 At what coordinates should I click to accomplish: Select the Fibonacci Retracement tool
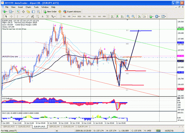38,16
